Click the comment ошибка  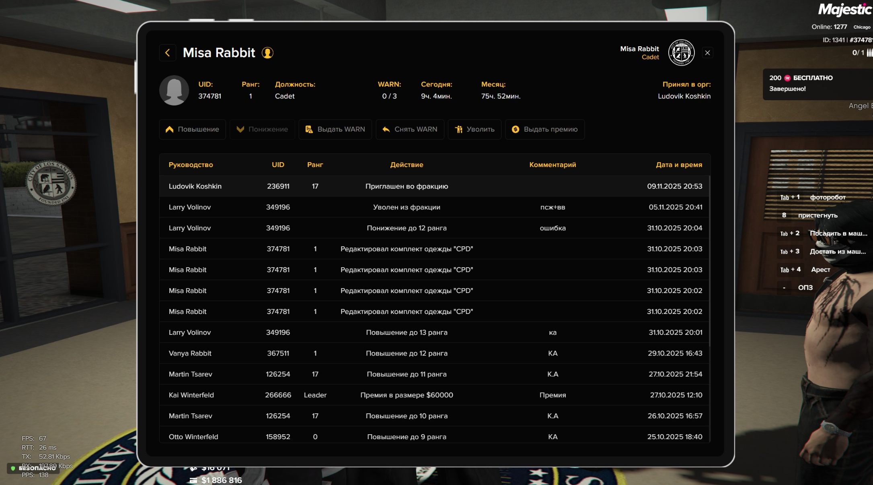click(x=553, y=228)
